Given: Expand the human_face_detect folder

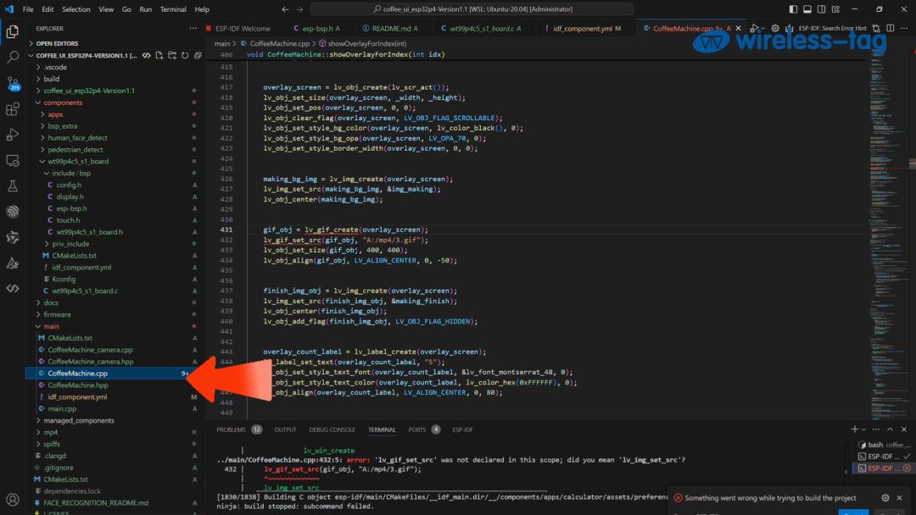Looking at the screenshot, I should (x=77, y=137).
